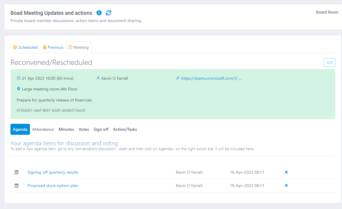Click the 21 Apr 2023 10:00 date text
This screenshot has height=209, width=342.
pos(48,78)
